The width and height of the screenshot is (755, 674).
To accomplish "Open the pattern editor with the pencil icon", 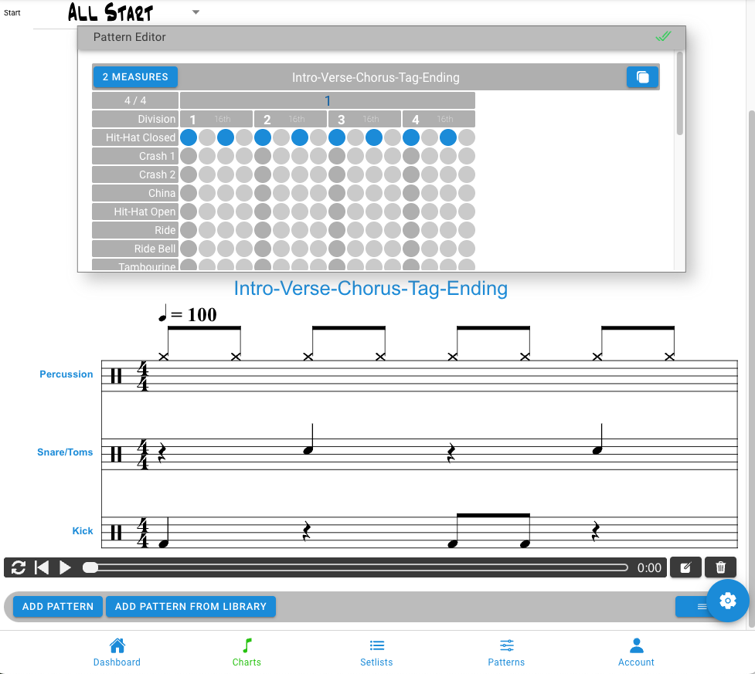I will [685, 567].
